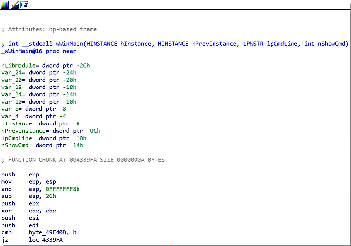Click the 'xor ebx, ebx' instruction

[x=29, y=211]
